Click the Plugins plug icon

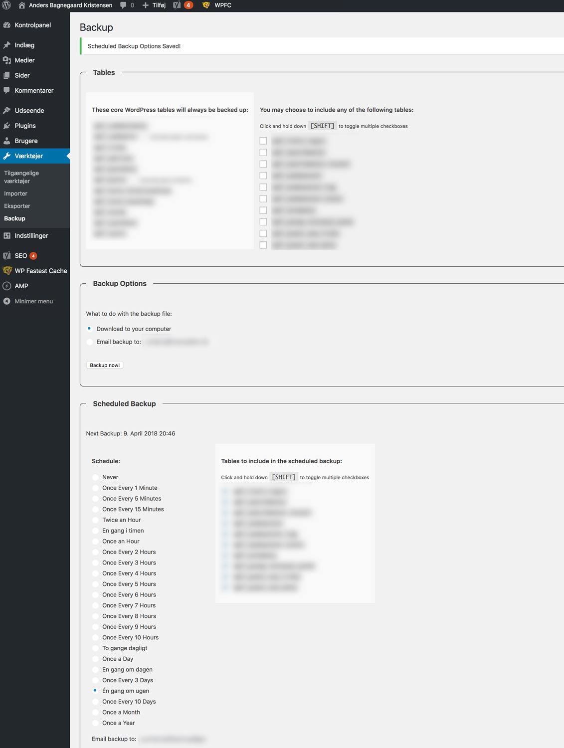pos(7,126)
